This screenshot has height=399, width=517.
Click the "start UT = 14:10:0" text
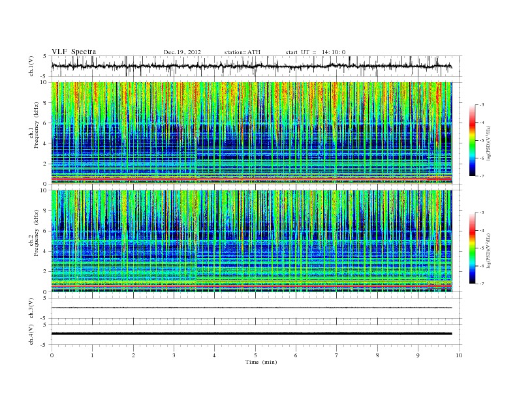coord(315,52)
